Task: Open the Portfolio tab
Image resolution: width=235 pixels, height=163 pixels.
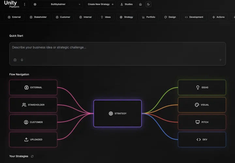Action: pyautogui.click(x=149, y=17)
